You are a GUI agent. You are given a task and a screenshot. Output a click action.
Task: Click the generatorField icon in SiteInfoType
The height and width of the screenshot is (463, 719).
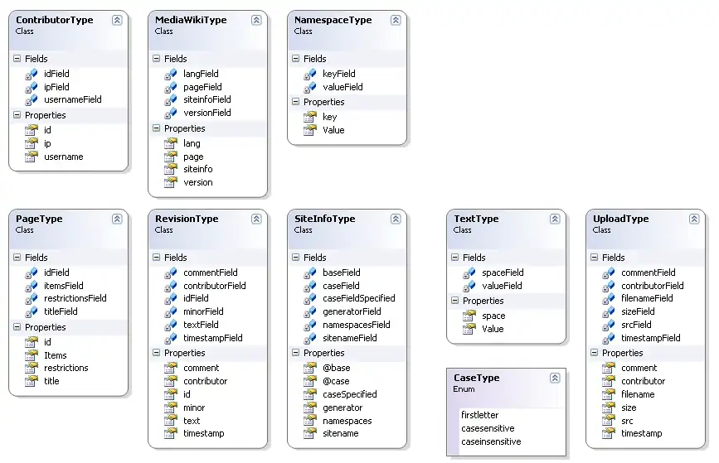pyautogui.click(x=310, y=311)
